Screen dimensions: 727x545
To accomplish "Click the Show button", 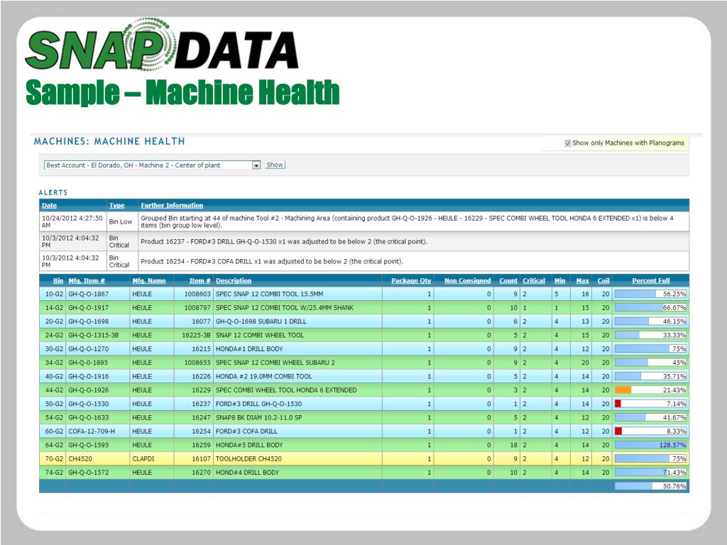I will click(x=275, y=165).
